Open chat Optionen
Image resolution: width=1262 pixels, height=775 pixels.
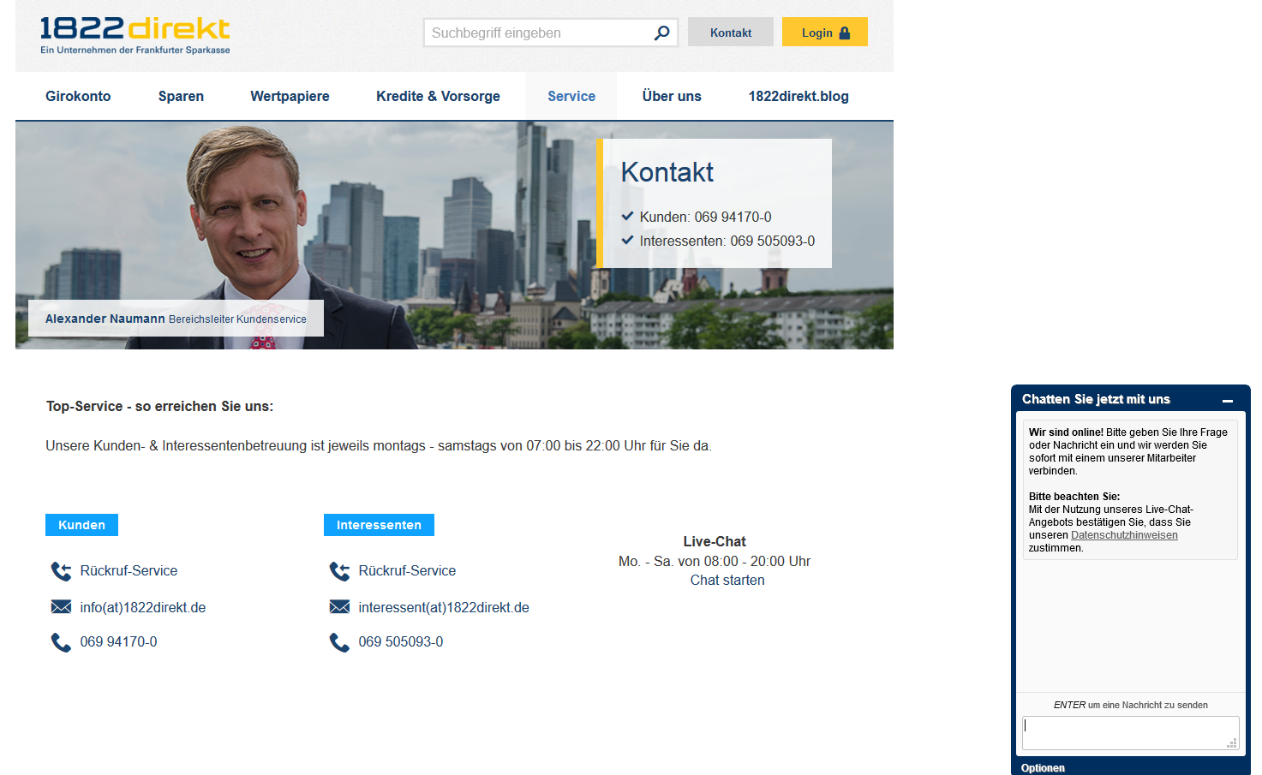tap(1043, 768)
